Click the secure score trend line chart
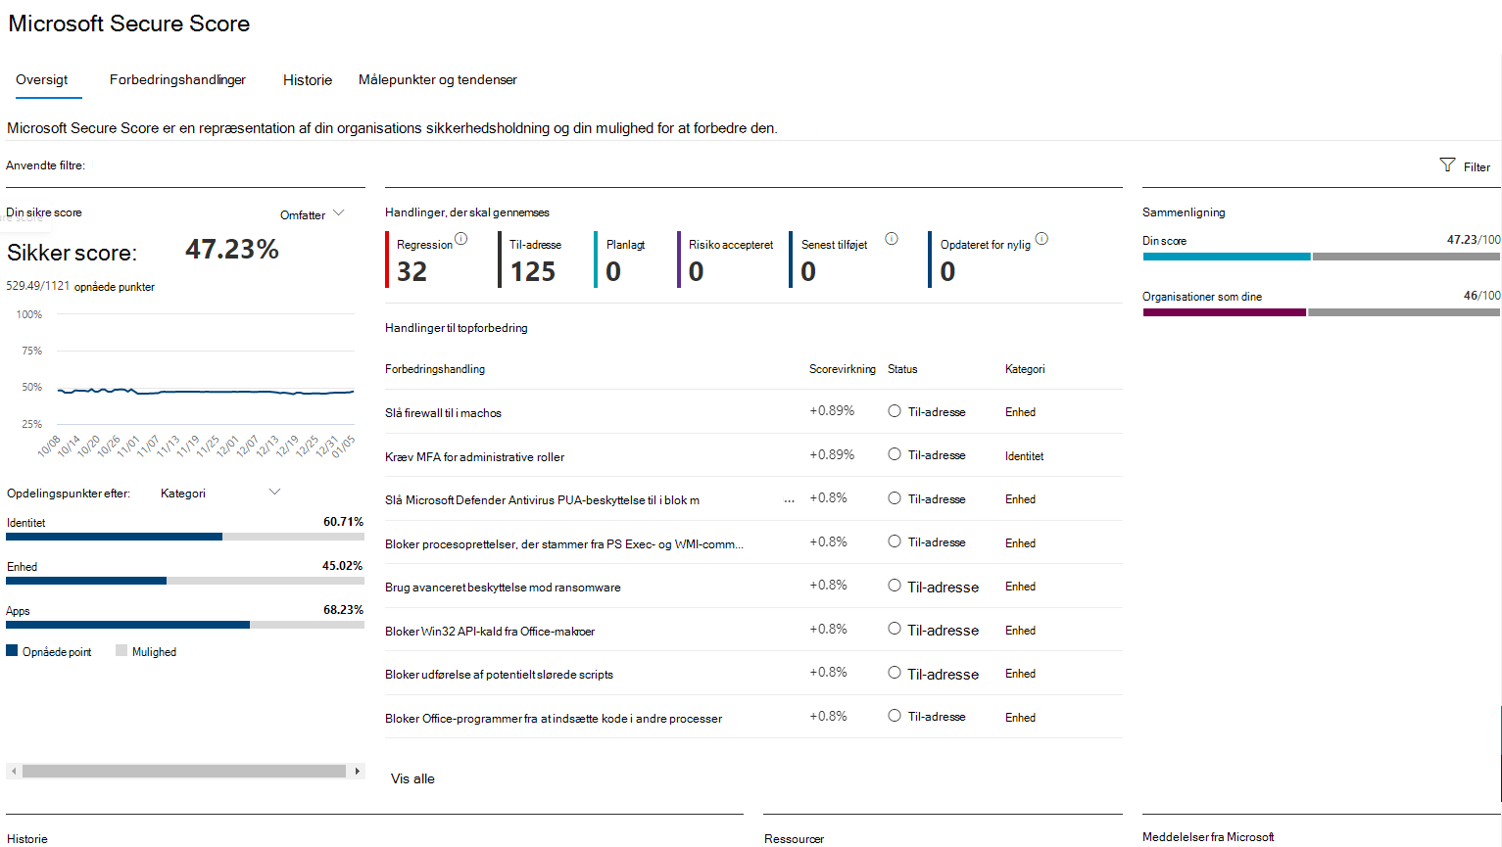1502x847 pixels. point(206,392)
